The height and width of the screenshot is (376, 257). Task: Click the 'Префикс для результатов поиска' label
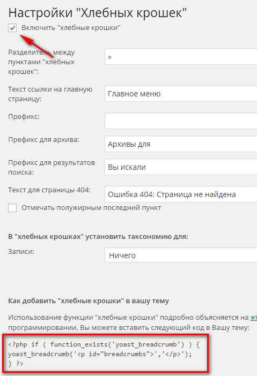tap(52, 167)
